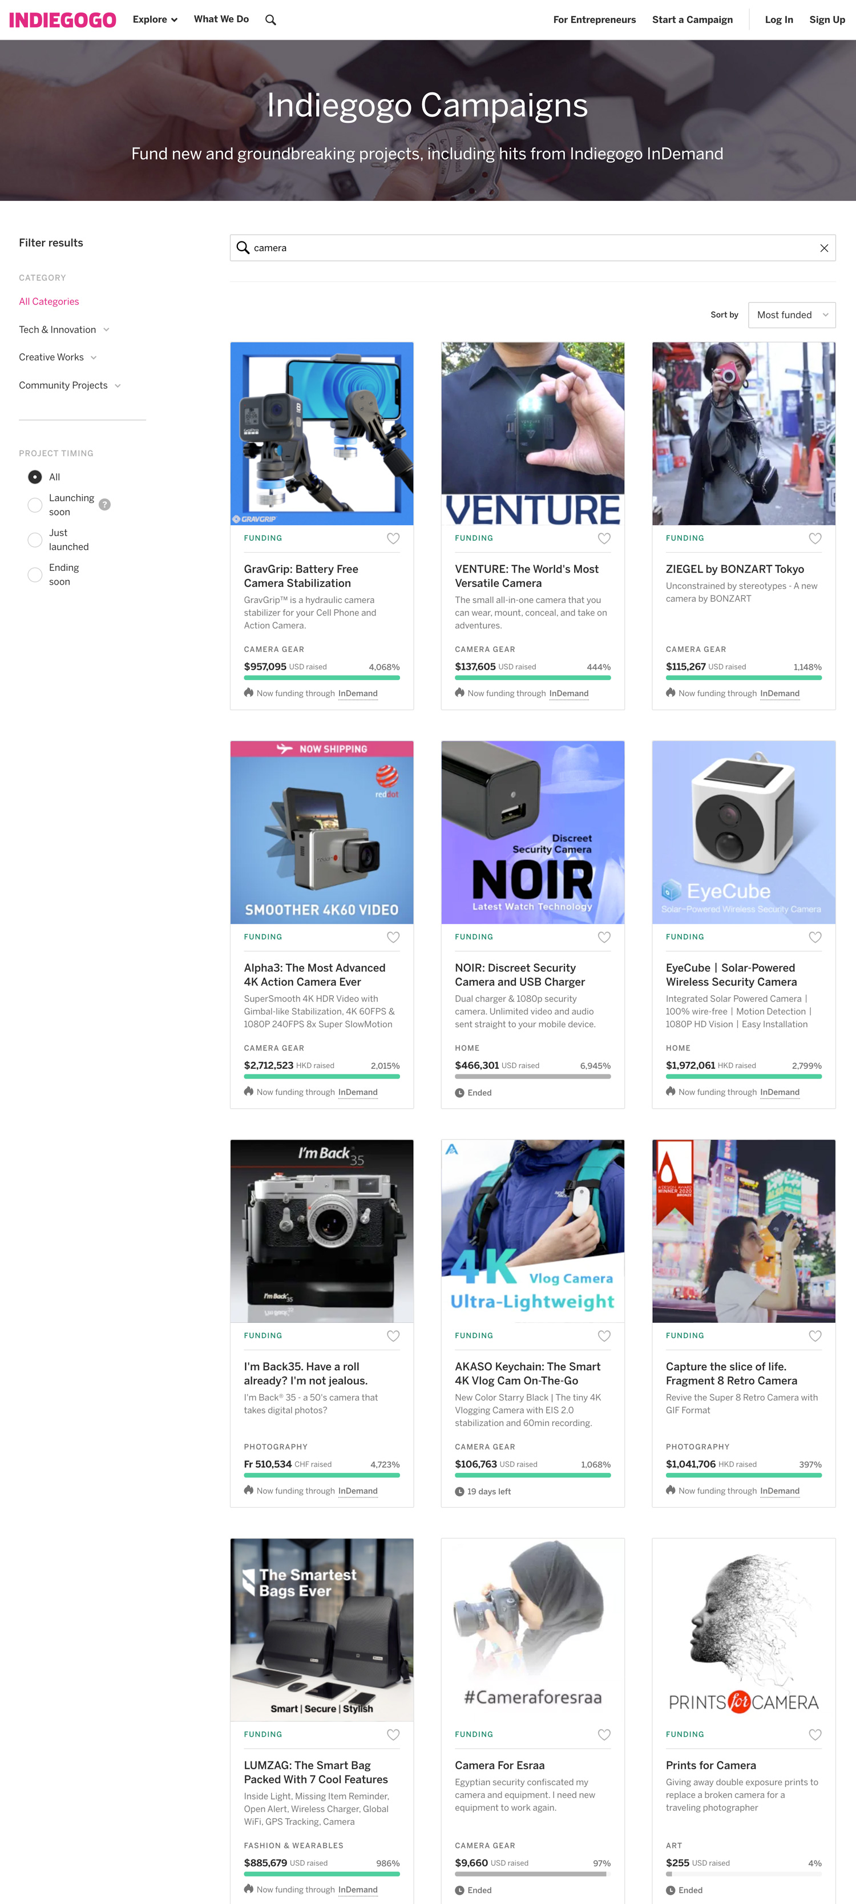Screen dimensions: 856x1904
Task: Click the Indiegogo logo
Action: (63, 20)
